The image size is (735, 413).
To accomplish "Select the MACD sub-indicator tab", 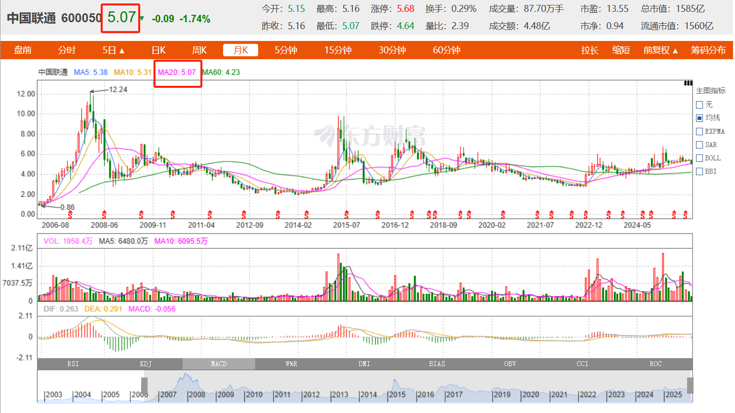I will click(x=219, y=364).
